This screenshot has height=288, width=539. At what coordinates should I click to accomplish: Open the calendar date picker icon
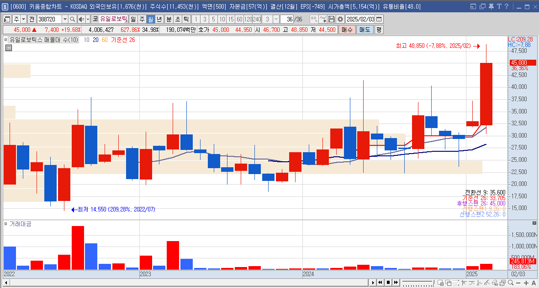pos(379,19)
